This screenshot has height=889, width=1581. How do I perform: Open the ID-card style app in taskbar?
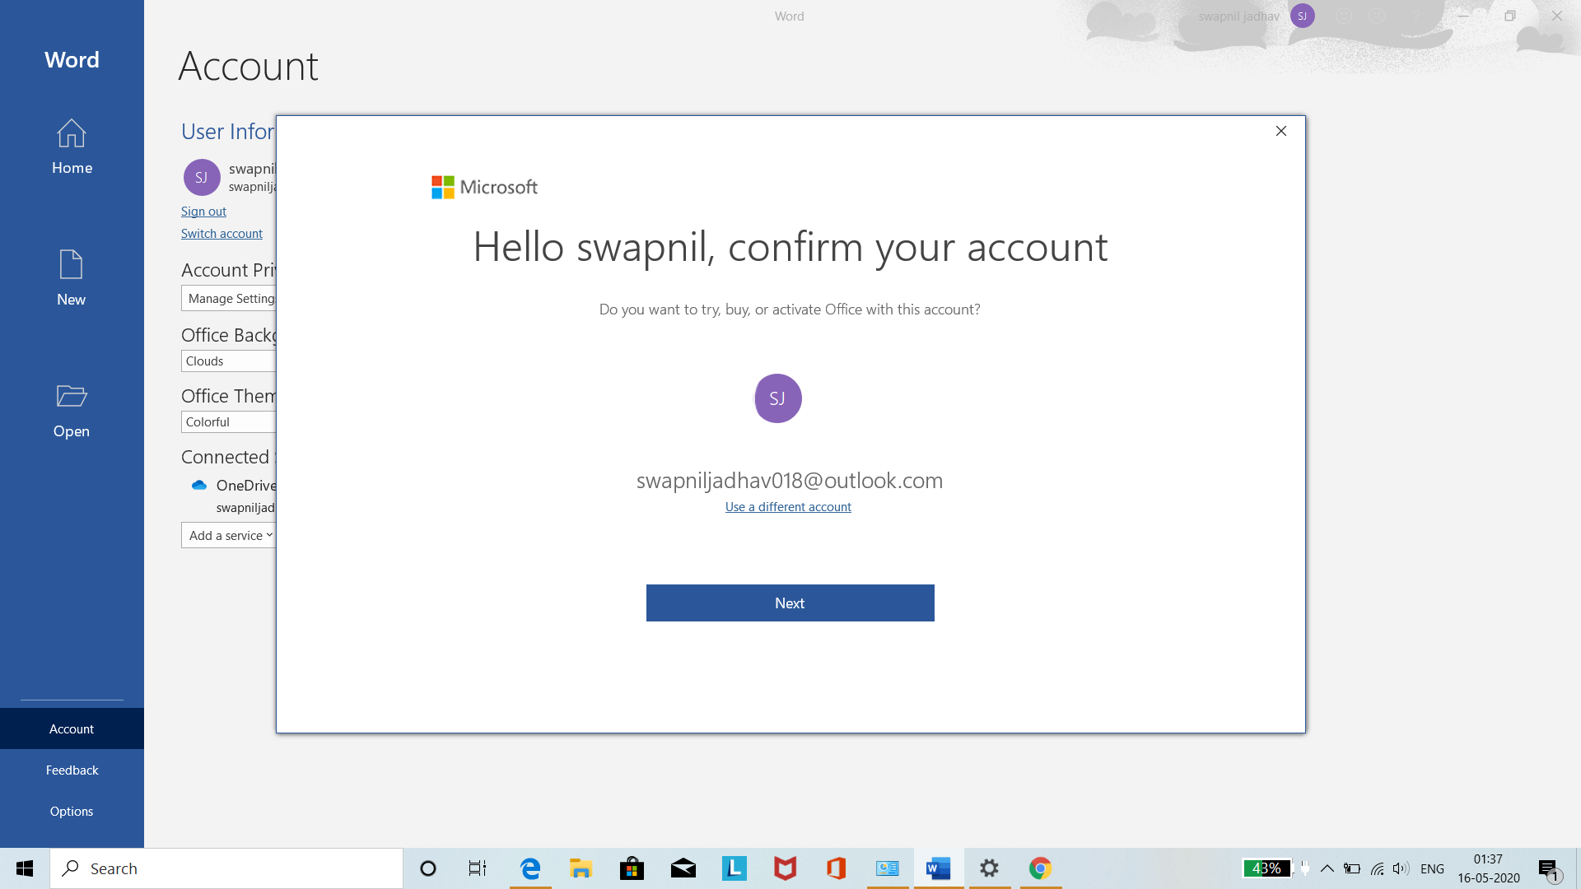click(888, 868)
